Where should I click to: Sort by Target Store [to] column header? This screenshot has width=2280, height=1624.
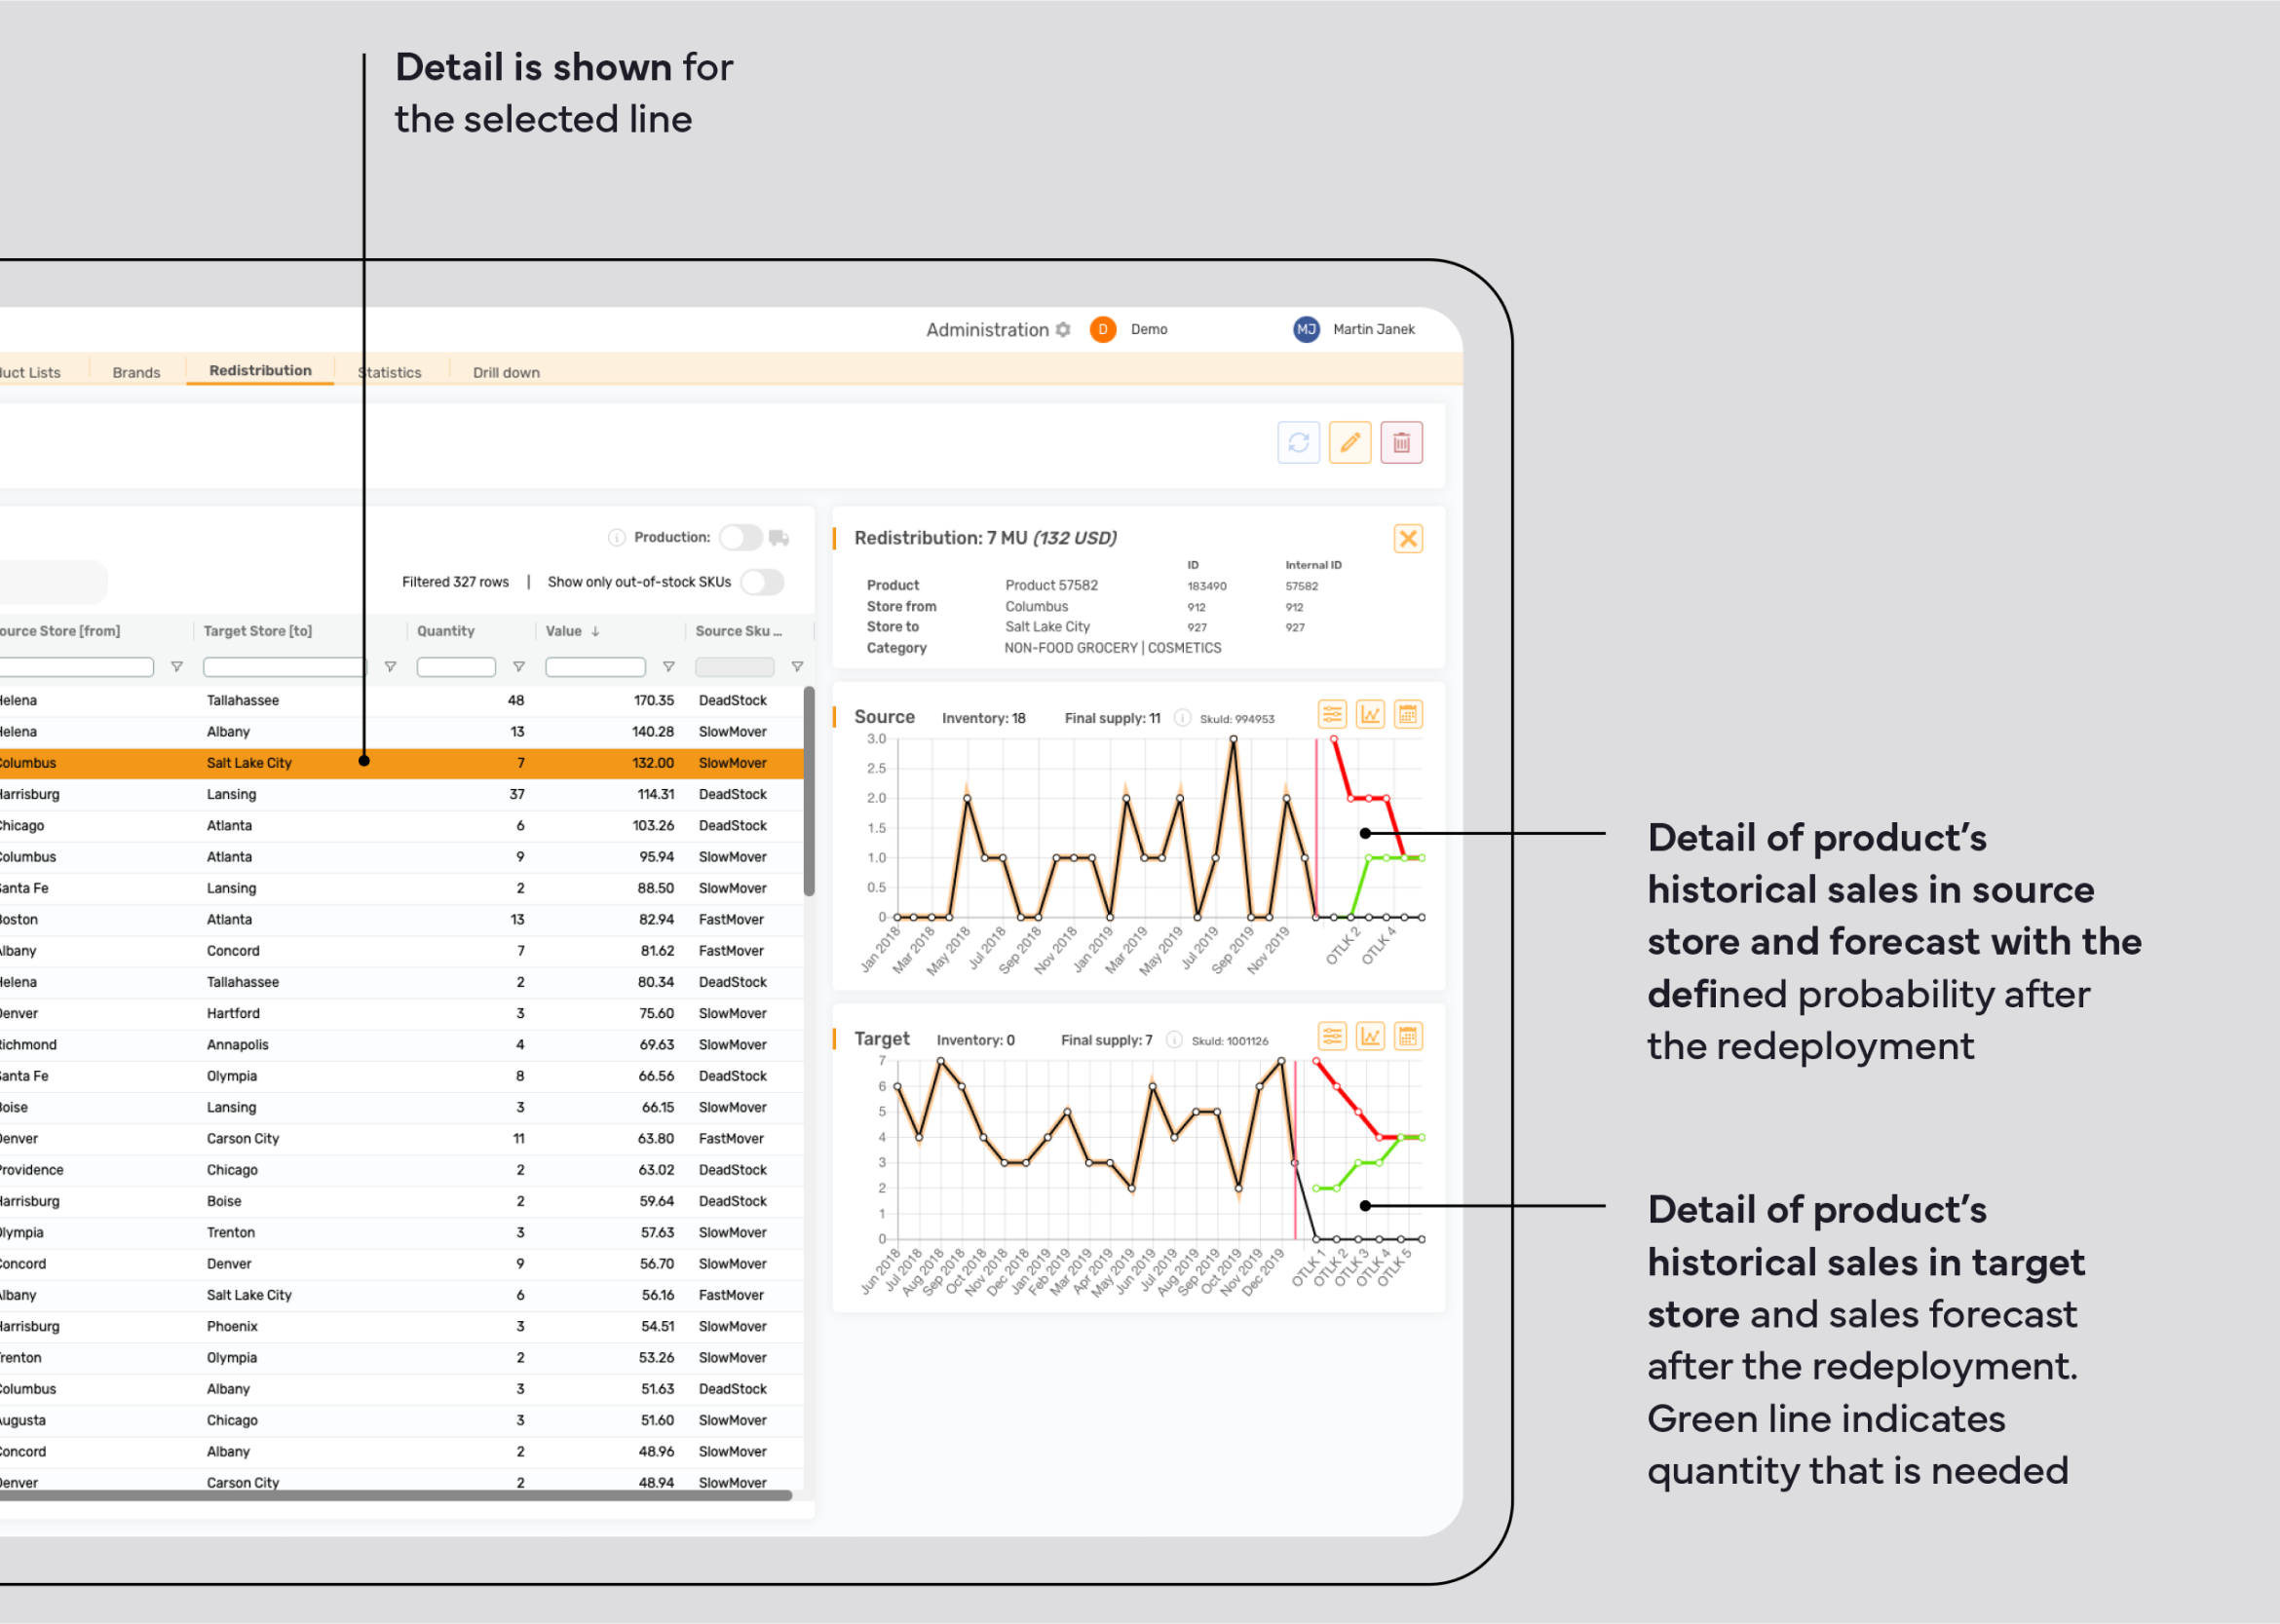(x=258, y=631)
